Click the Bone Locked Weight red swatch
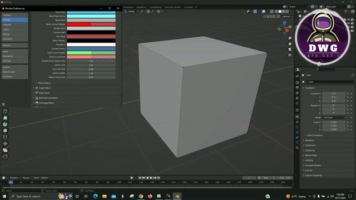Screen dimensions: 356x200 point(91,24)
